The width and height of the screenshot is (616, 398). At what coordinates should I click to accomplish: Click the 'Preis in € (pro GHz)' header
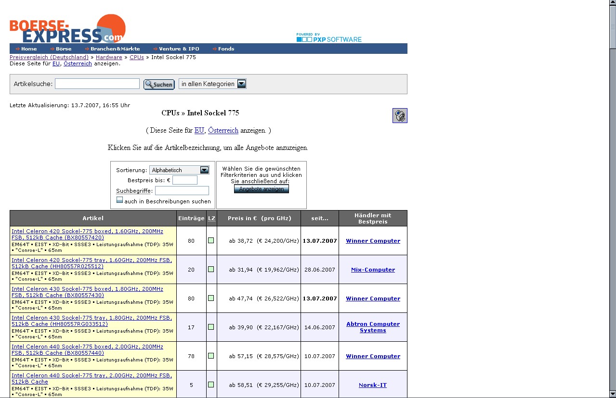[259, 218]
